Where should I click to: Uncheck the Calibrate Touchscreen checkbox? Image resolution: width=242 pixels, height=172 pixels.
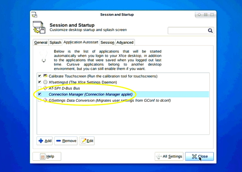pos(40,76)
